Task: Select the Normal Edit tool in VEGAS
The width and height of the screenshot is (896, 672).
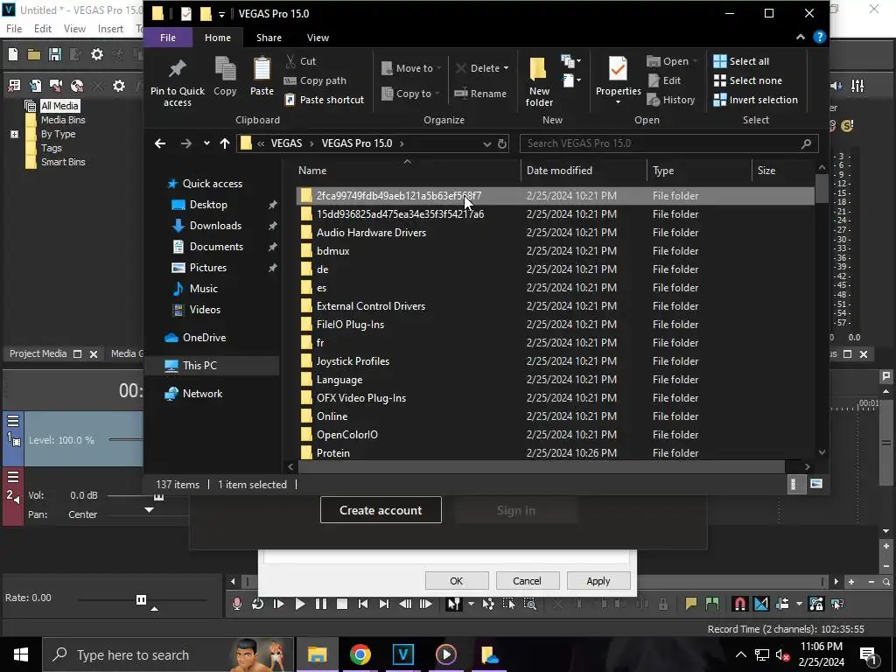Action: pyautogui.click(x=454, y=604)
